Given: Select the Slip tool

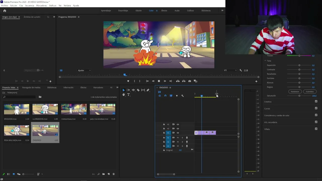Looking at the screenshot, I should (143, 90).
